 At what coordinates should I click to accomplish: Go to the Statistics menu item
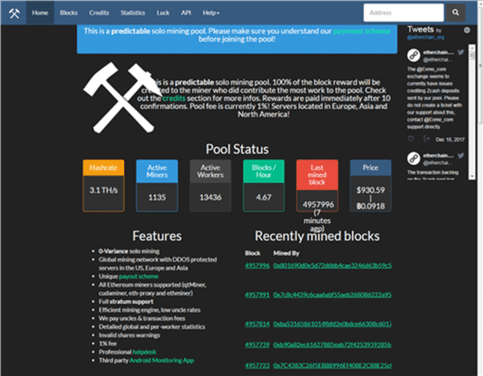133,12
